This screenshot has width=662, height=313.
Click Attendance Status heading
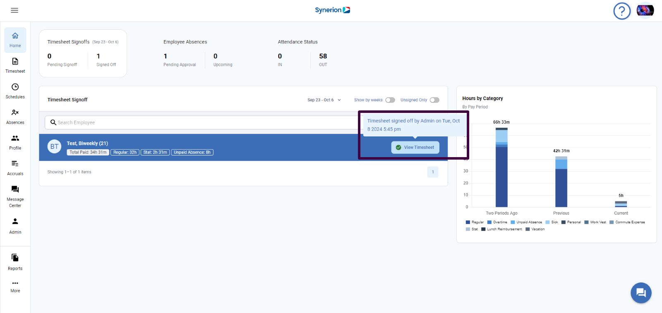pyautogui.click(x=297, y=42)
